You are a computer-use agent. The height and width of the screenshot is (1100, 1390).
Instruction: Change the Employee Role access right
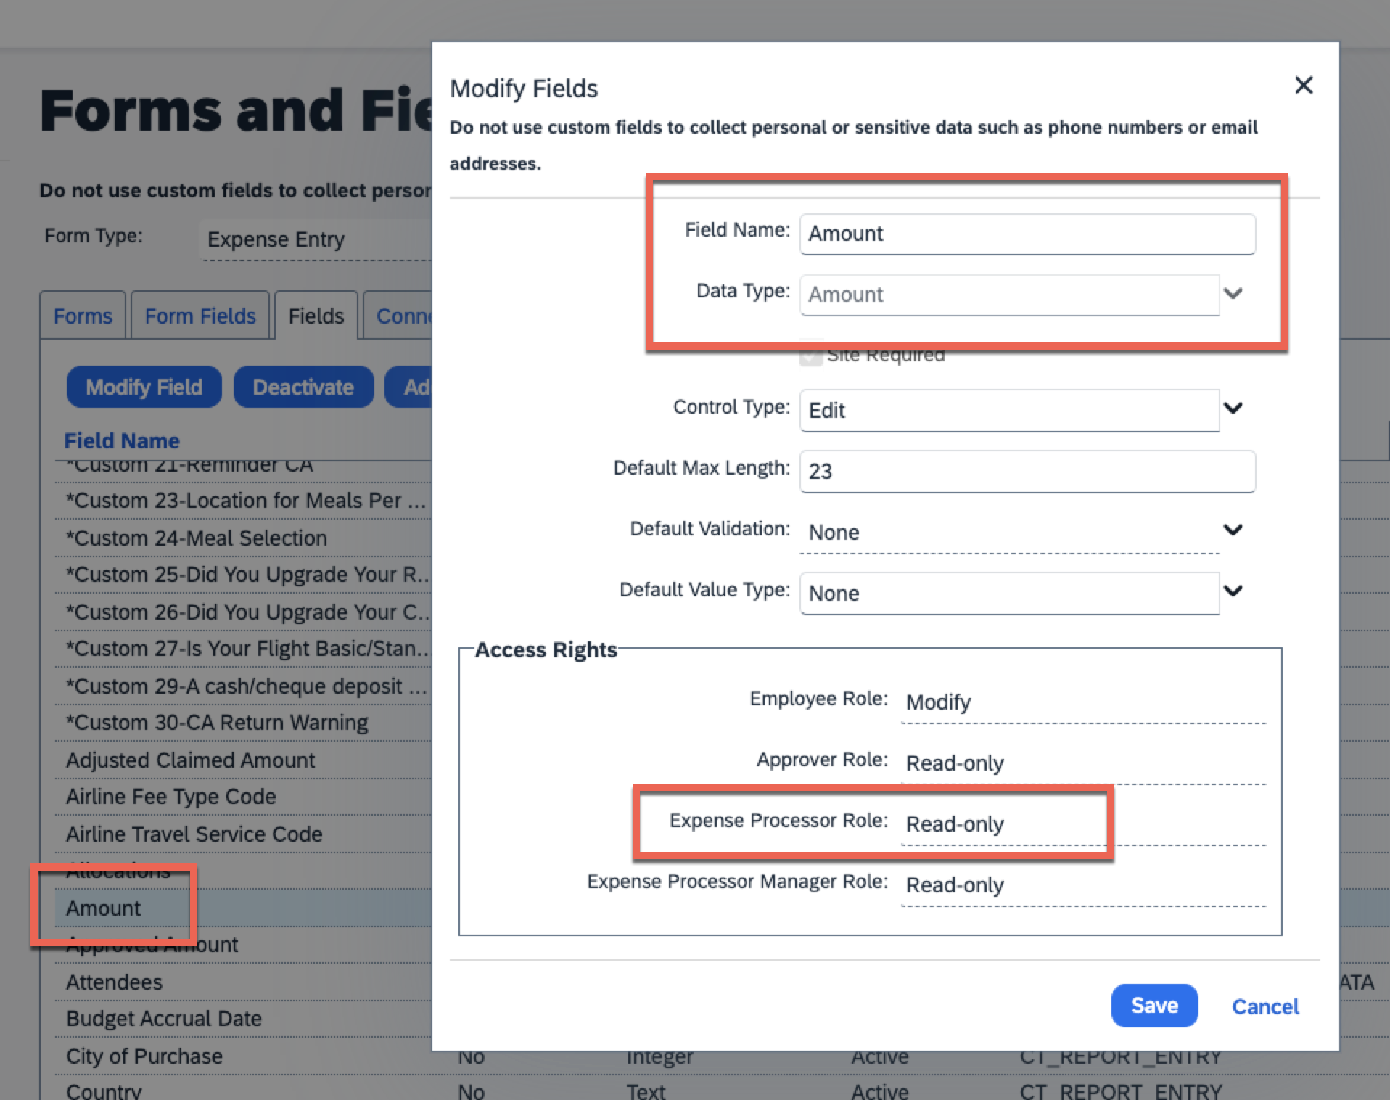click(1082, 702)
